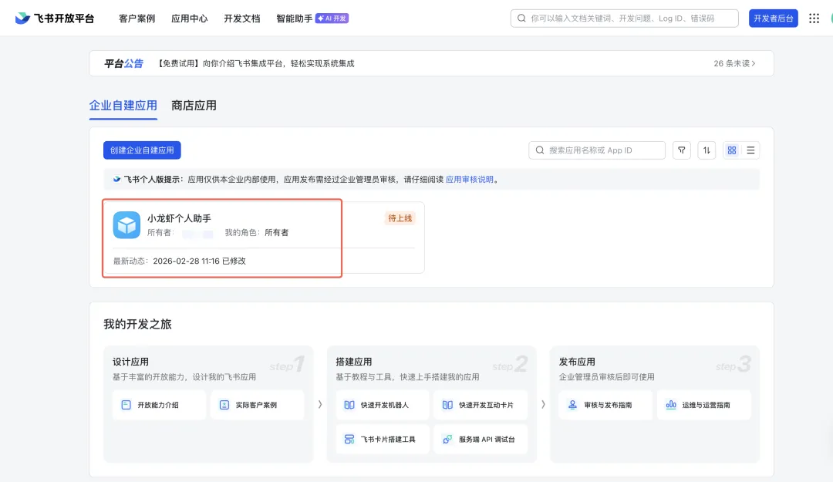
Task: Click the 待上线 status tag
Action: click(400, 218)
